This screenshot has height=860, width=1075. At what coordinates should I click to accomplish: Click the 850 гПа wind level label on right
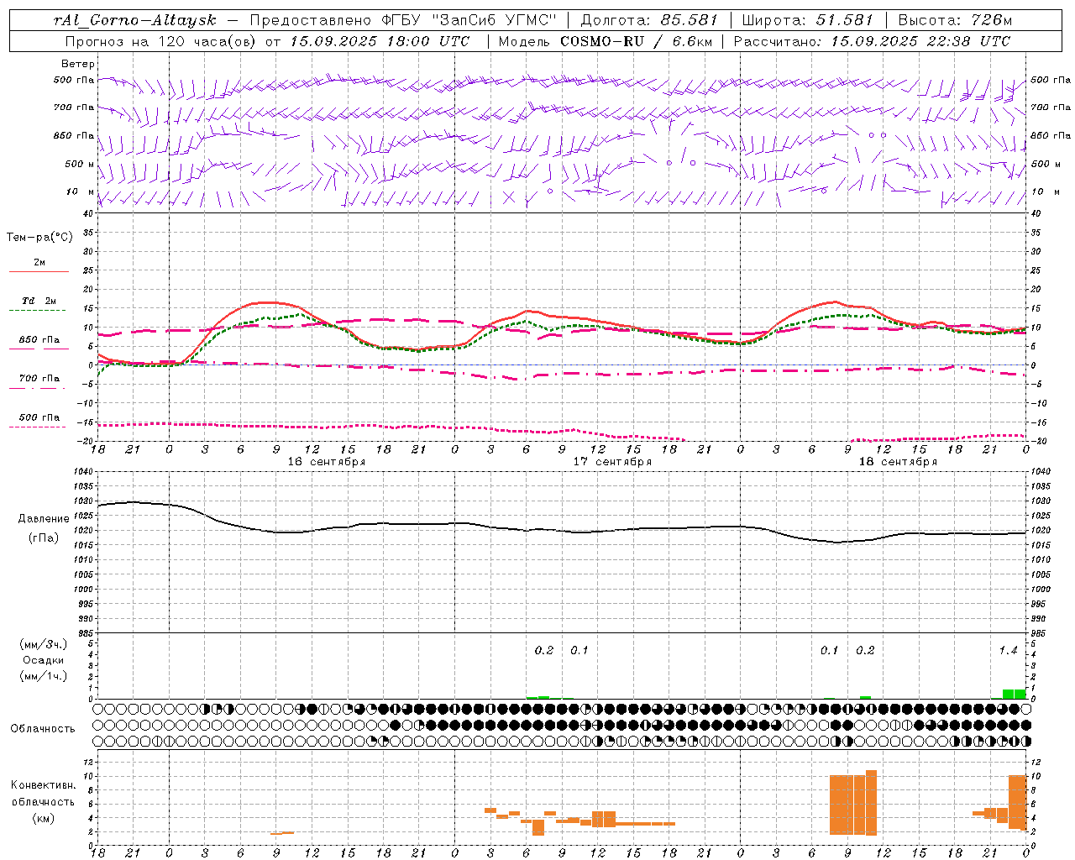1051,135
